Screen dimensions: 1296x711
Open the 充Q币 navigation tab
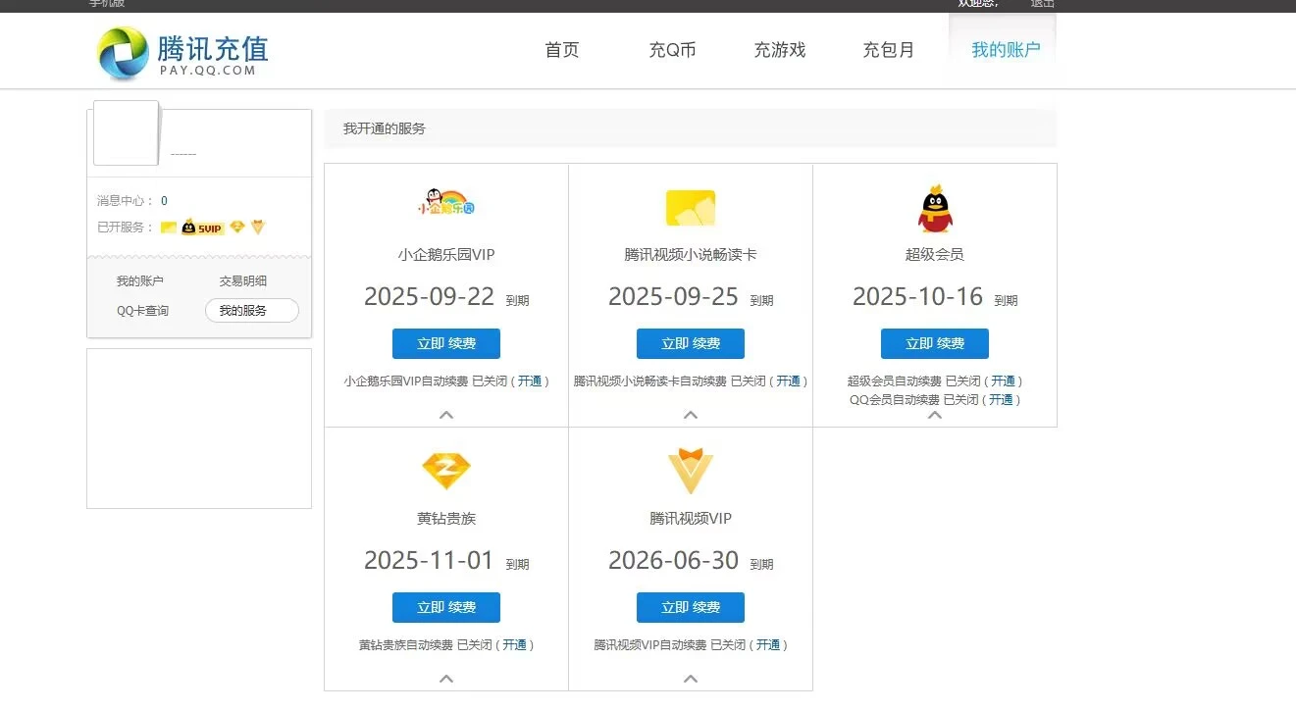(672, 50)
